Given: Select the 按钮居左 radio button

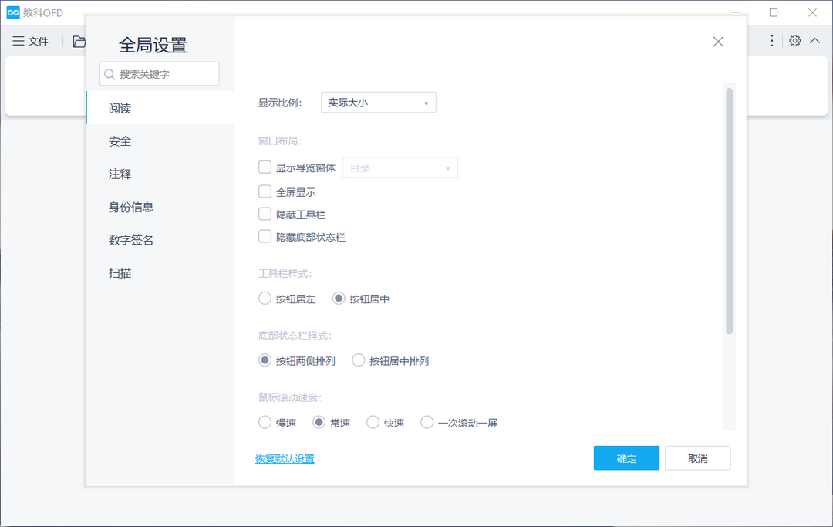Looking at the screenshot, I should (265, 297).
